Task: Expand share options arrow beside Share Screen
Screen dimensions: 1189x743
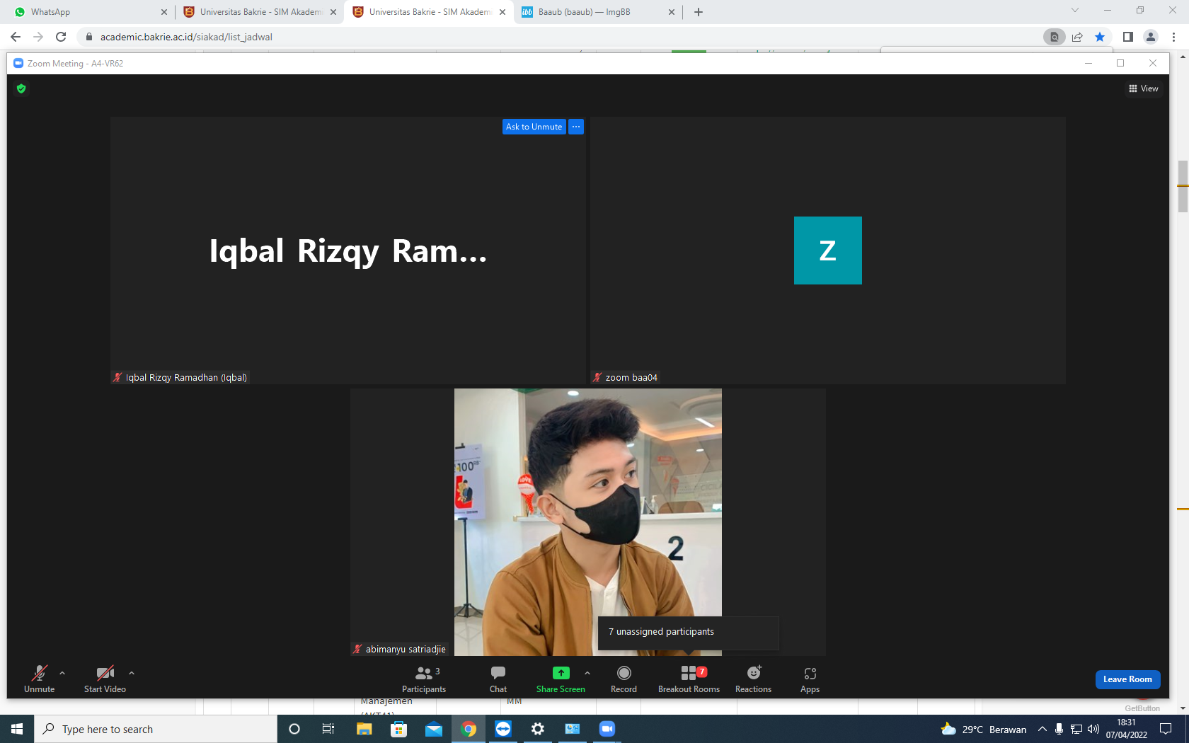Action: coord(587,673)
